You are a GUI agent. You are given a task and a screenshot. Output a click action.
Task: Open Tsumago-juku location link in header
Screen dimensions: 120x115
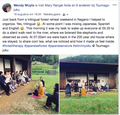point(62,7)
